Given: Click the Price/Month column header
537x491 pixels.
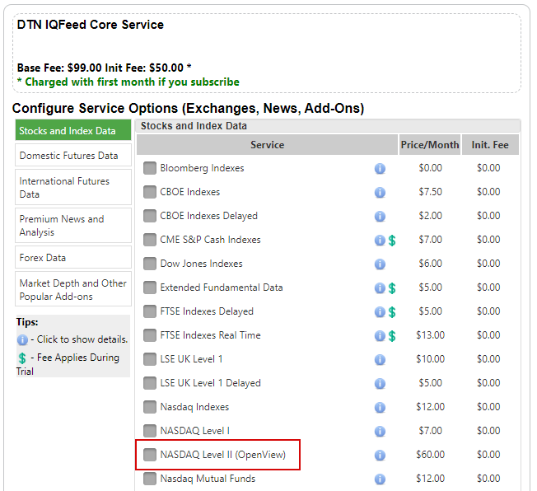Looking at the screenshot, I should tap(430, 145).
